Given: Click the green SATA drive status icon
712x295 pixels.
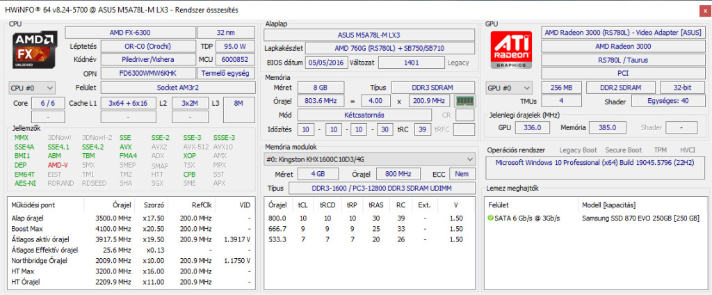Looking at the screenshot, I should click(x=490, y=218).
